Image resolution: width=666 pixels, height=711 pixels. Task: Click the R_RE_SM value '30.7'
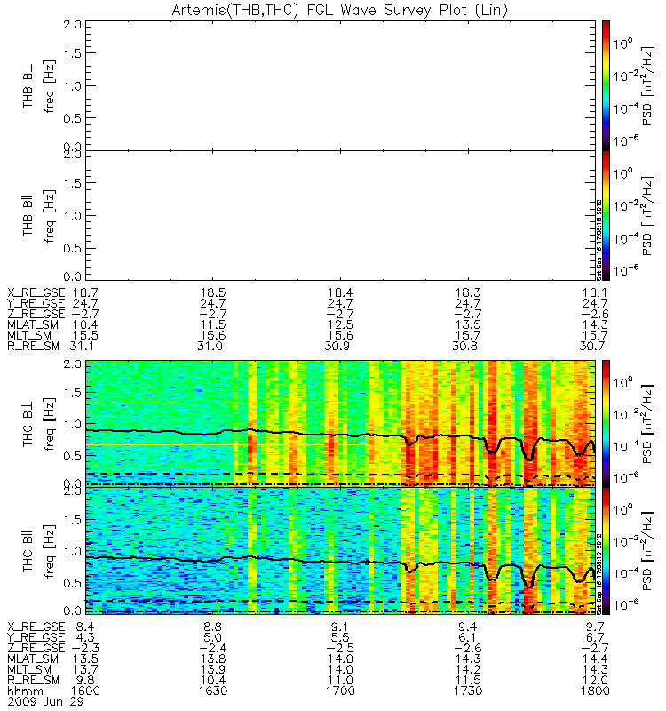(x=592, y=346)
